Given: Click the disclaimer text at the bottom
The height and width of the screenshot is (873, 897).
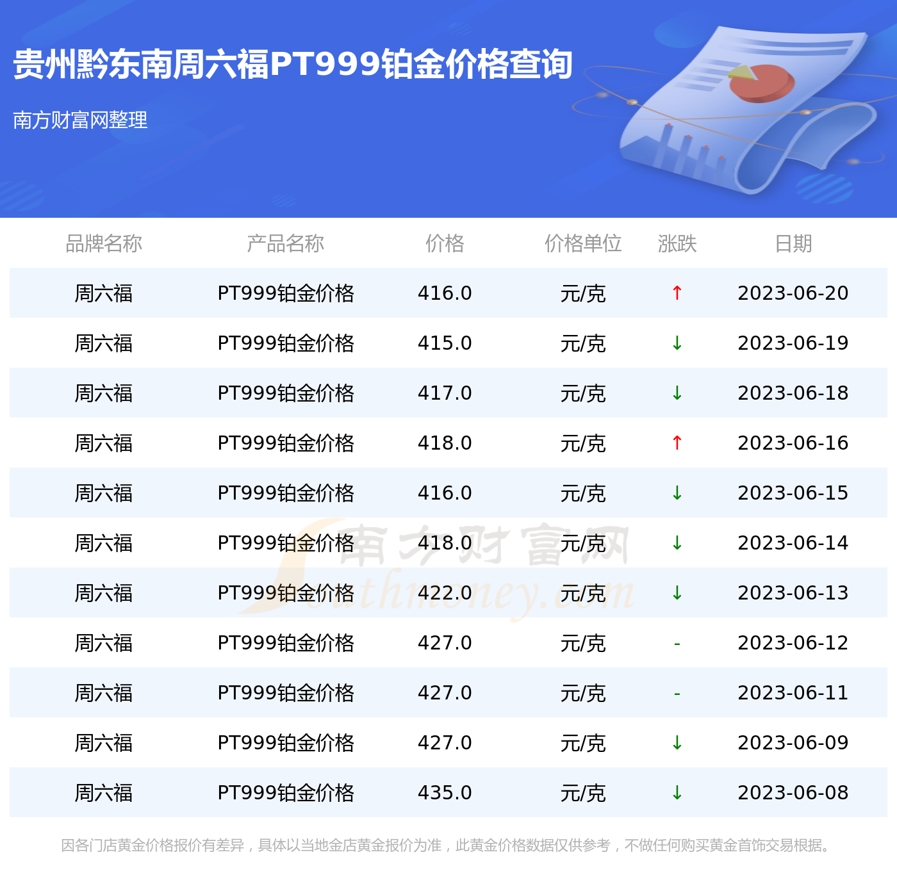Looking at the screenshot, I should [447, 845].
